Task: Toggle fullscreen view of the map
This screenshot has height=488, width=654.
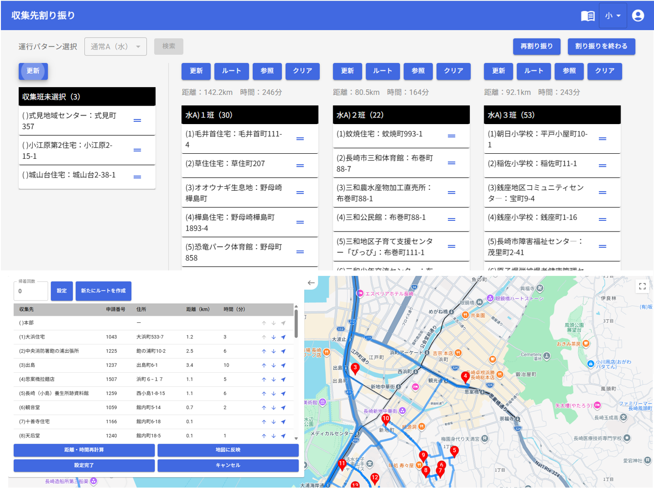Action: 642,286
